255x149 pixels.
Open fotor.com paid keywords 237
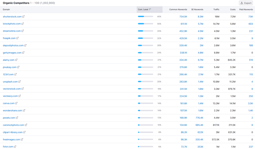(251, 147)
